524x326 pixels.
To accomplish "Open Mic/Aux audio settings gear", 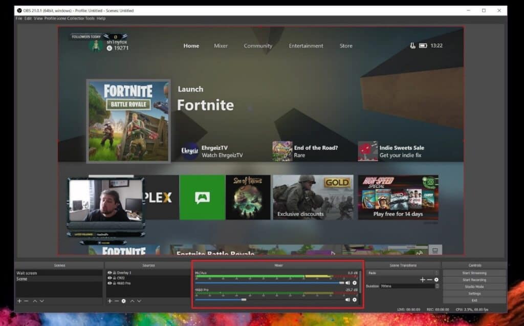I will (x=355, y=283).
